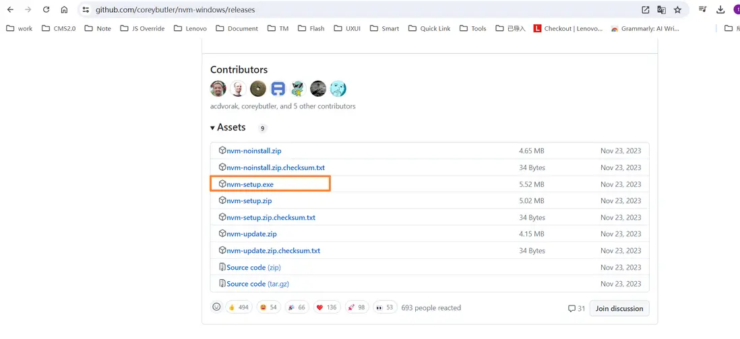This screenshot has width=740, height=339.
Task: Click the blue robot contributor avatar
Action: coord(278,89)
